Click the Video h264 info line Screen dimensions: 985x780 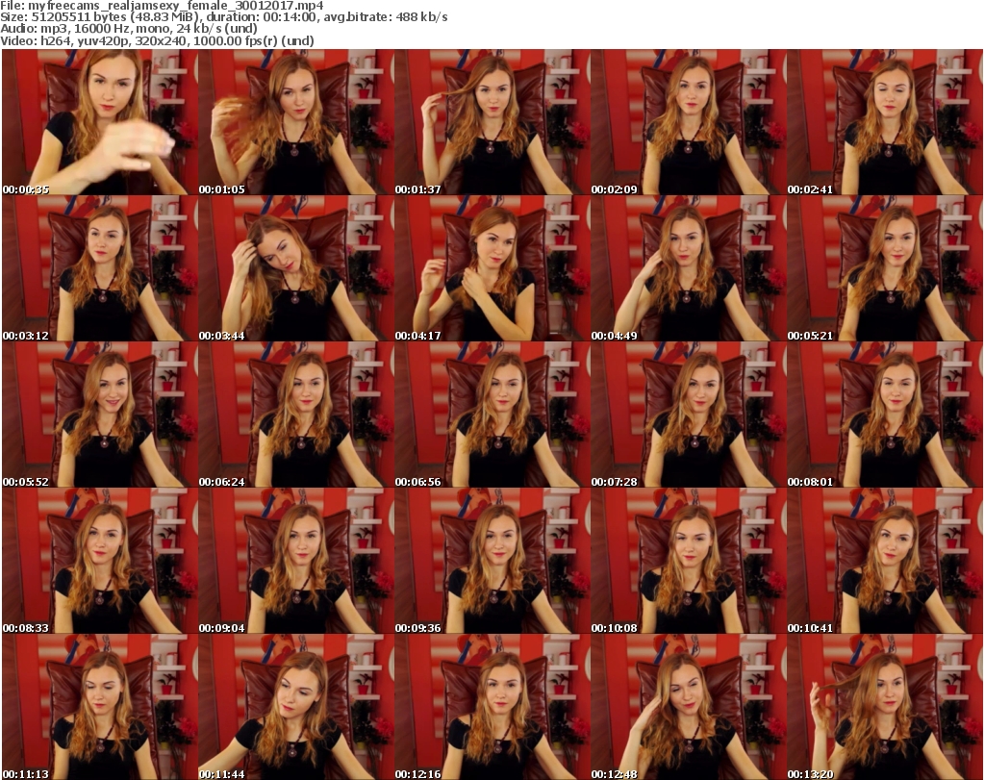[x=157, y=40]
